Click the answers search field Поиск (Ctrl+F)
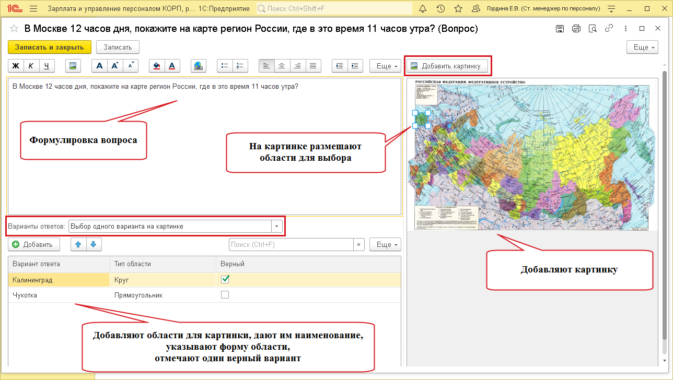This screenshot has width=673, height=380. pos(292,244)
